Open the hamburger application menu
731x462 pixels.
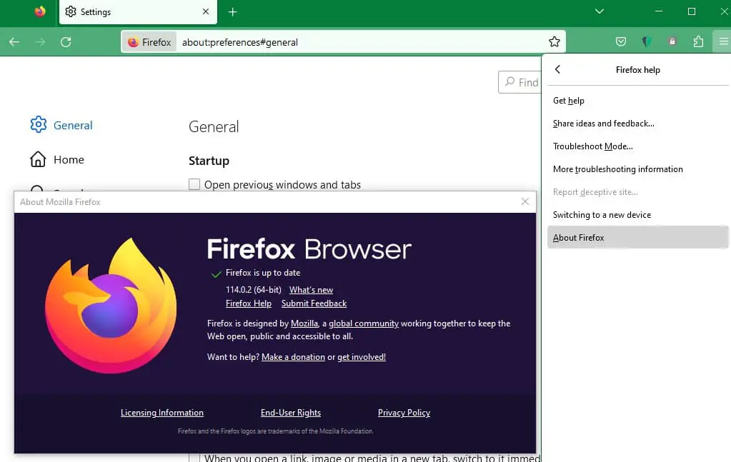coord(723,42)
